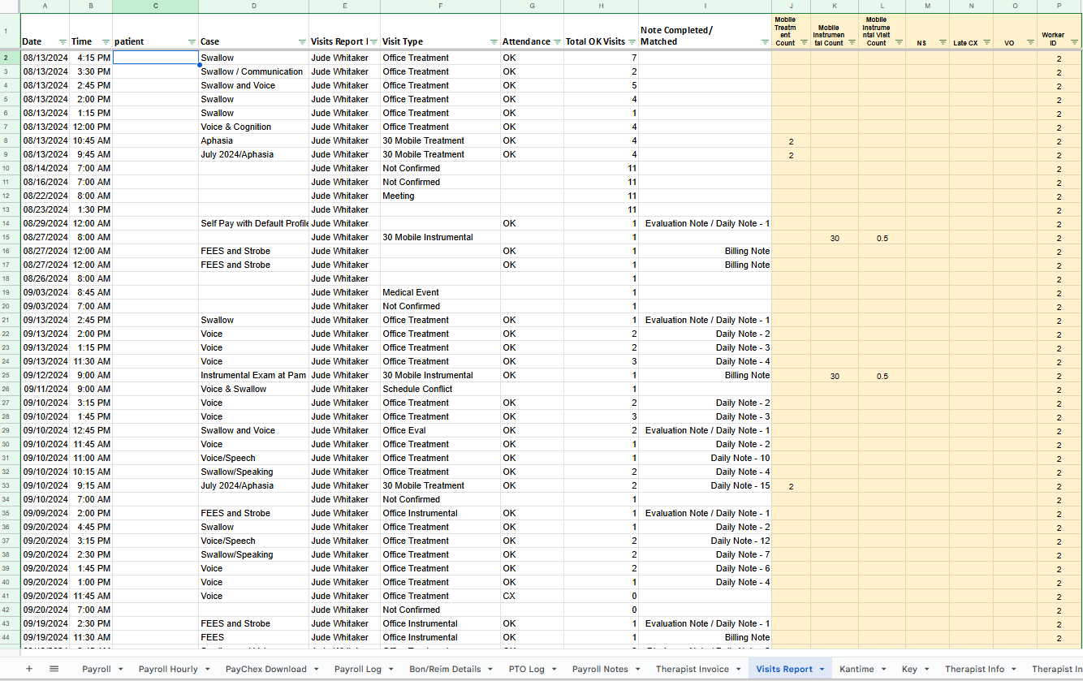Expand the Bon/Reim Details tab dropdown arrow
Viewport: 1083px width, 681px height.
coord(492,670)
